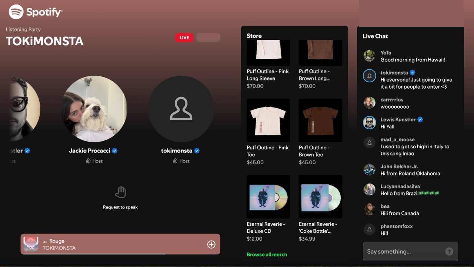Viewport: 474px width, 267px height.
Task: Open Browse all merch link
Action: click(x=267, y=254)
